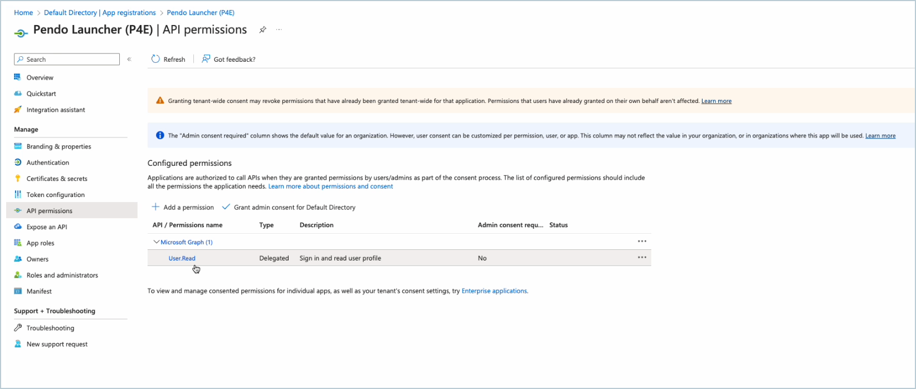The height and width of the screenshot is (389, 916).
Task: Open the Pendo Launcher (P4E) breadcrumb
Action: click(201, 12)
